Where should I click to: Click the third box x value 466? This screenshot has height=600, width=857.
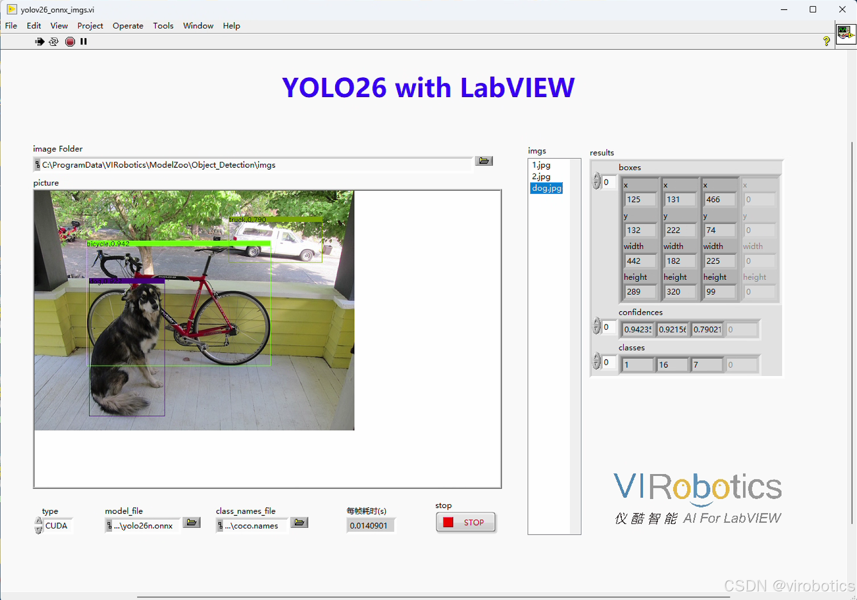[720, 200]
